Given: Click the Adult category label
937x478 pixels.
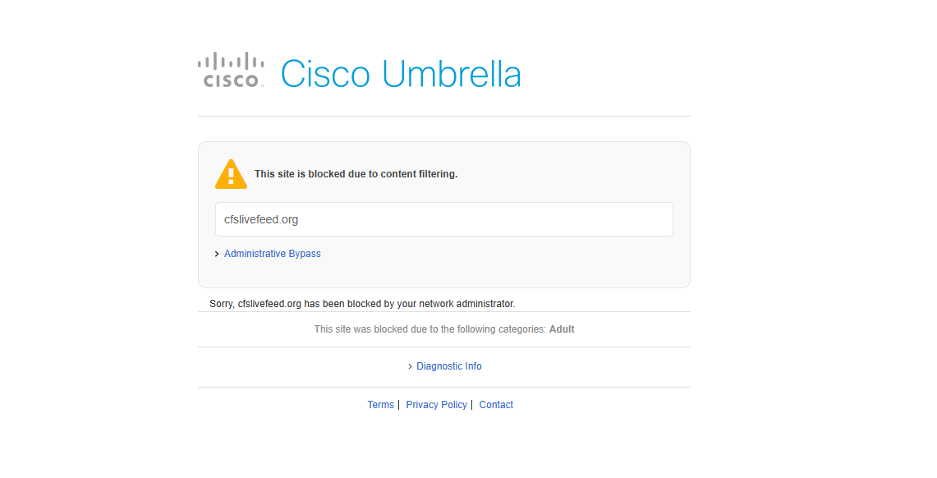Looking at the screenshot, I should pyautogui.click(x=562, y=329).
